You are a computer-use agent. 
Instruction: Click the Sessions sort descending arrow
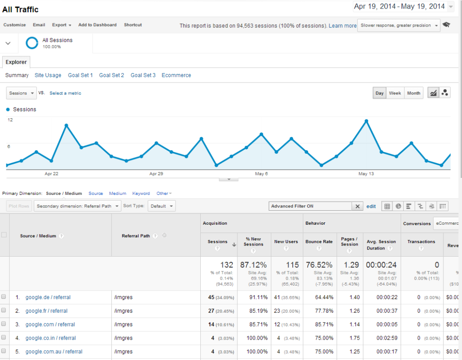pyautogui.click(x=234, y=245)
